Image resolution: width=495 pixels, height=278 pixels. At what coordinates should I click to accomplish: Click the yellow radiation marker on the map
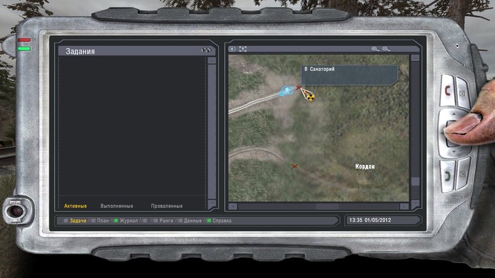307,95
